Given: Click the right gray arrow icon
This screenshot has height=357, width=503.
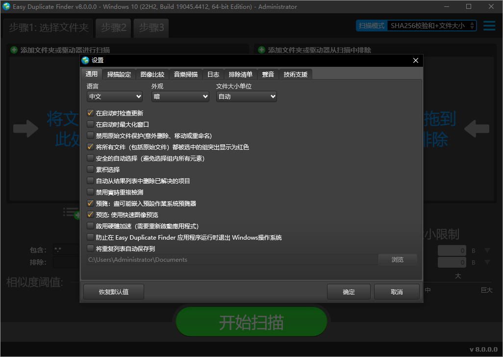Looking at the screenshot, I should [477, 129].
